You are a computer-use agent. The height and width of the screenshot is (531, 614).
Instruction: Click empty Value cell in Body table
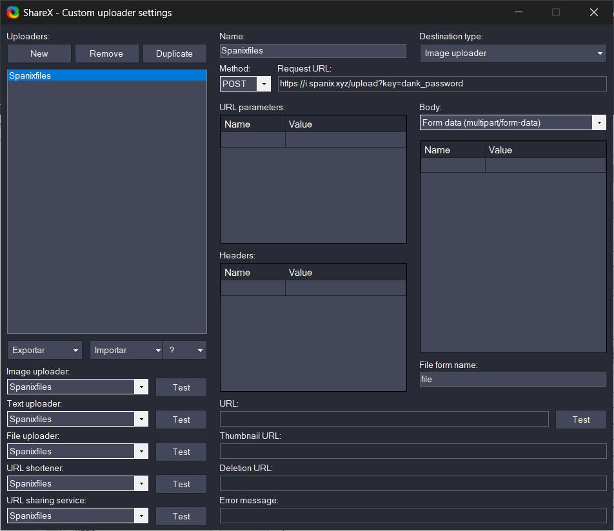point(546,165)
